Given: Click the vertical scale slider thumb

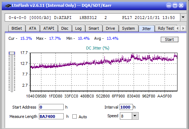Looking at the screenshot, I should point(12,53).
